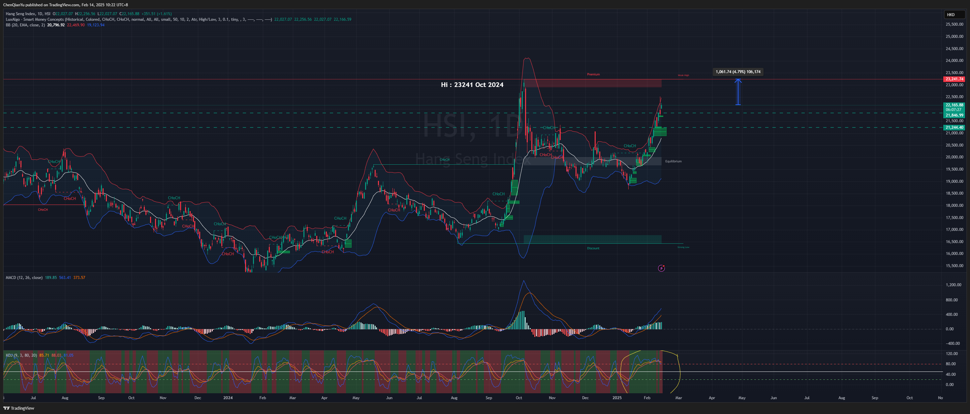Click the 'Weak High' label

coord(683,75)
